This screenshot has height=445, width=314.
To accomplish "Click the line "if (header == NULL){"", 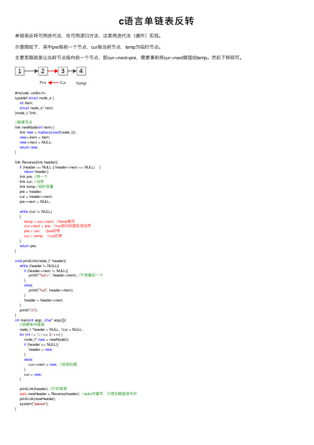I will click(x=41, y=345).
